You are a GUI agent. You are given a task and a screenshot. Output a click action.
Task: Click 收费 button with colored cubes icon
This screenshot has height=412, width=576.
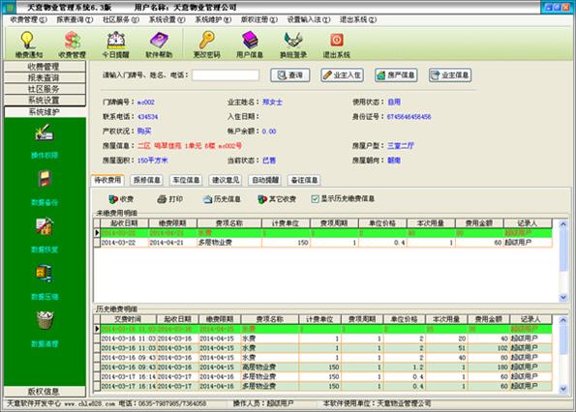(121, 199)
